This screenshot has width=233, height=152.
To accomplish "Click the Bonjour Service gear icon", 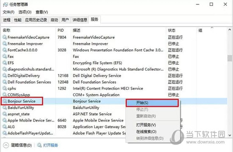I will (5, 101).
